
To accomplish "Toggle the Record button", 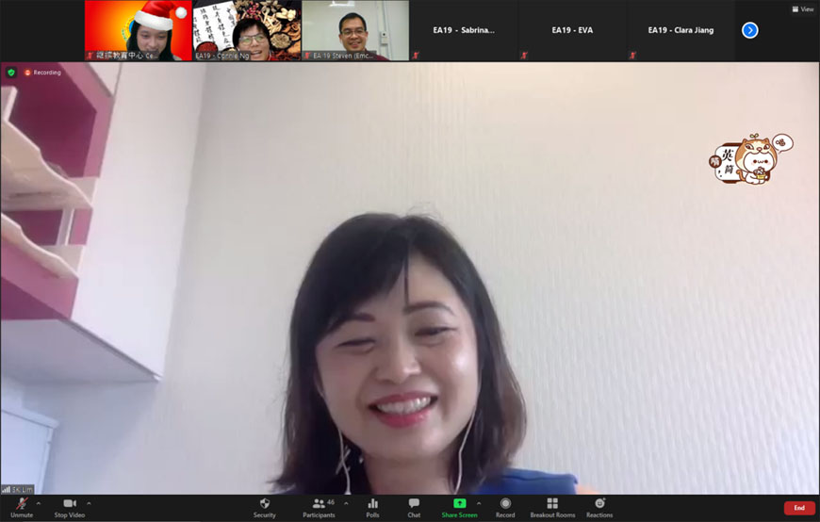I will pyautogui.click(x=505, y=507).
